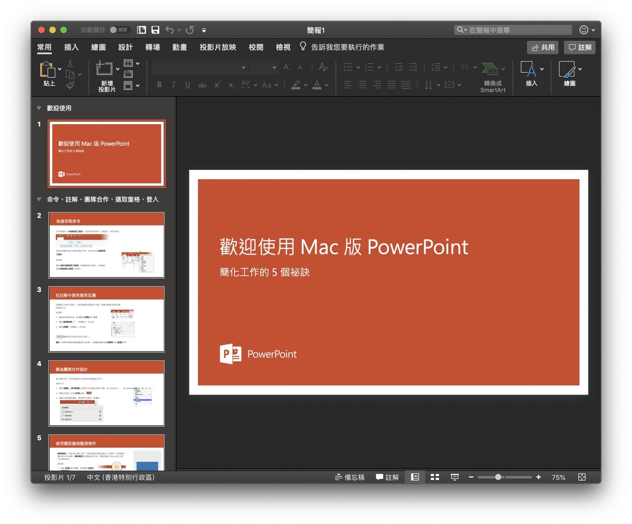
Task: Click 中文 (香港特別行政區) language indicator
Action: click(x=120, y=477)
